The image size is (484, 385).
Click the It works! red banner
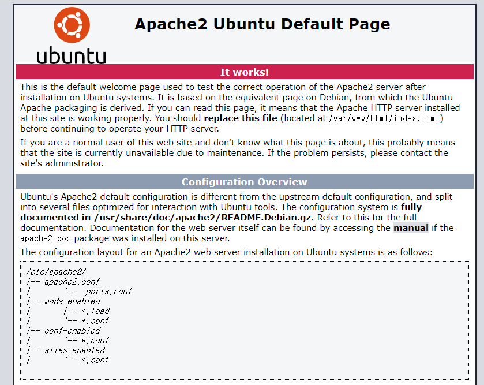pyautogui.click(x=245, y=72)
